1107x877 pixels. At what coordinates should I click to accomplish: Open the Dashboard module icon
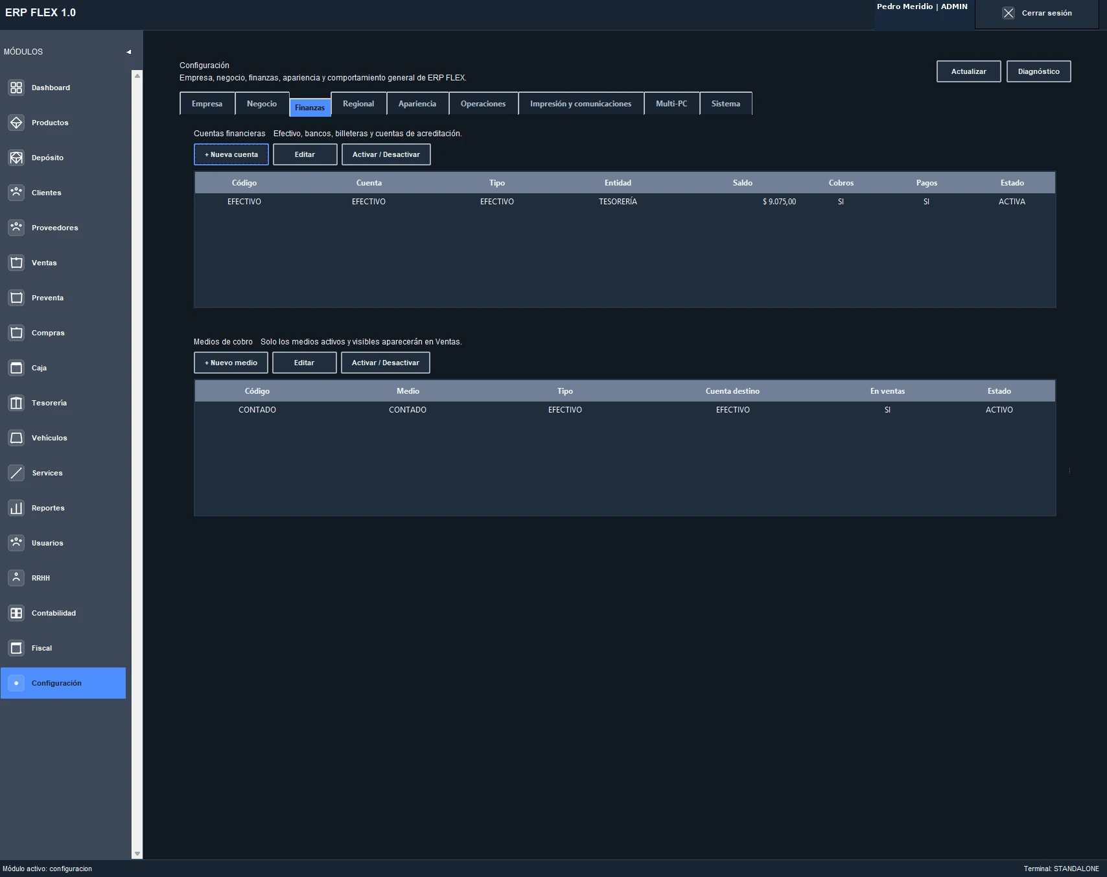[16, 88]
